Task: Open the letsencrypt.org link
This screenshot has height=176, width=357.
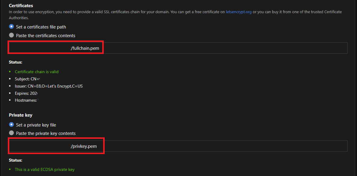Action: tap(239, 12)
